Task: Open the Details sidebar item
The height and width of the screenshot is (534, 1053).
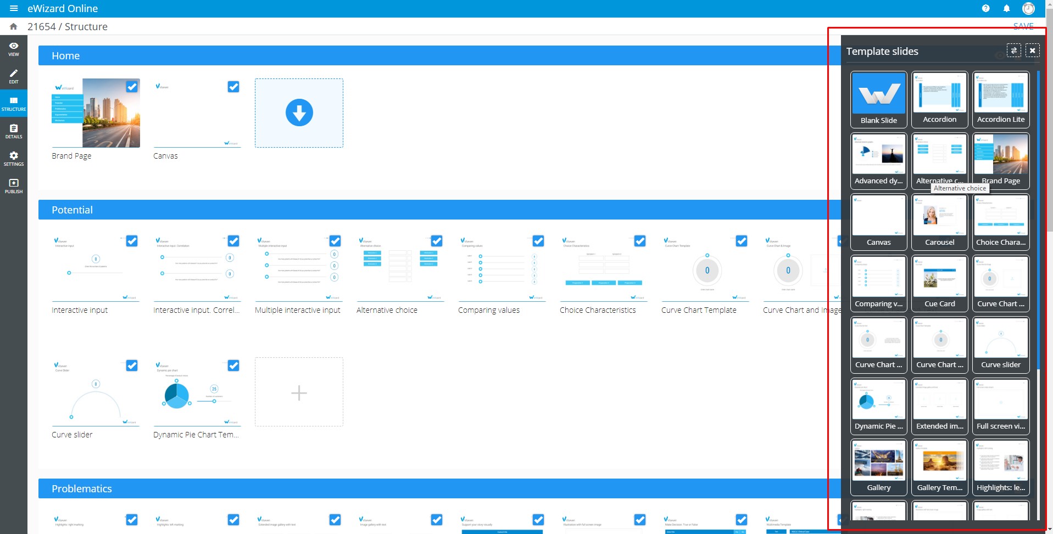Action: (x=14, y=131)
